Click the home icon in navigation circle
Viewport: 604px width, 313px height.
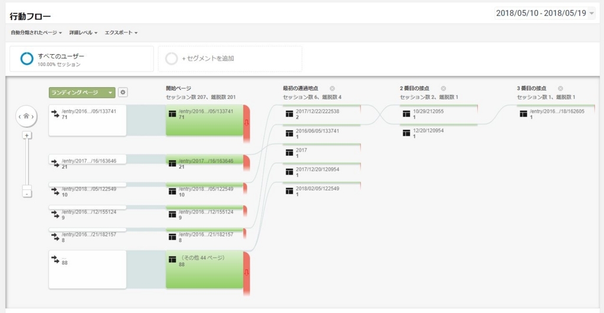26,116
